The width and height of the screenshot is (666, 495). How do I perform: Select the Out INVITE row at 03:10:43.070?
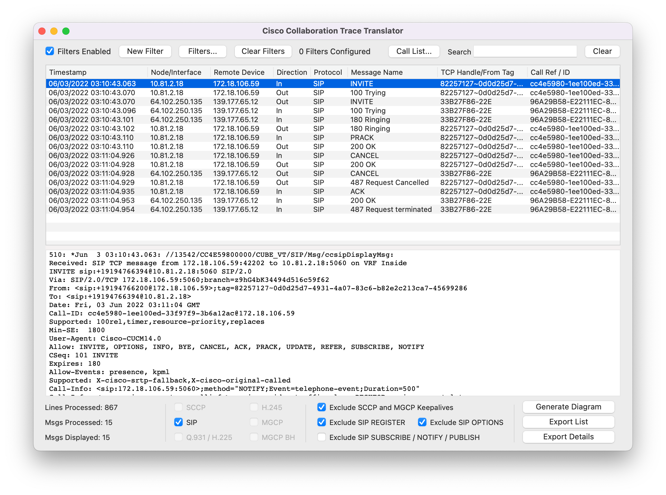click(x=333, y=101)
